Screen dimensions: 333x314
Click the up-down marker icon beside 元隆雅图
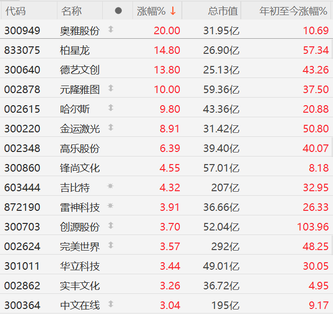(111, 88)
